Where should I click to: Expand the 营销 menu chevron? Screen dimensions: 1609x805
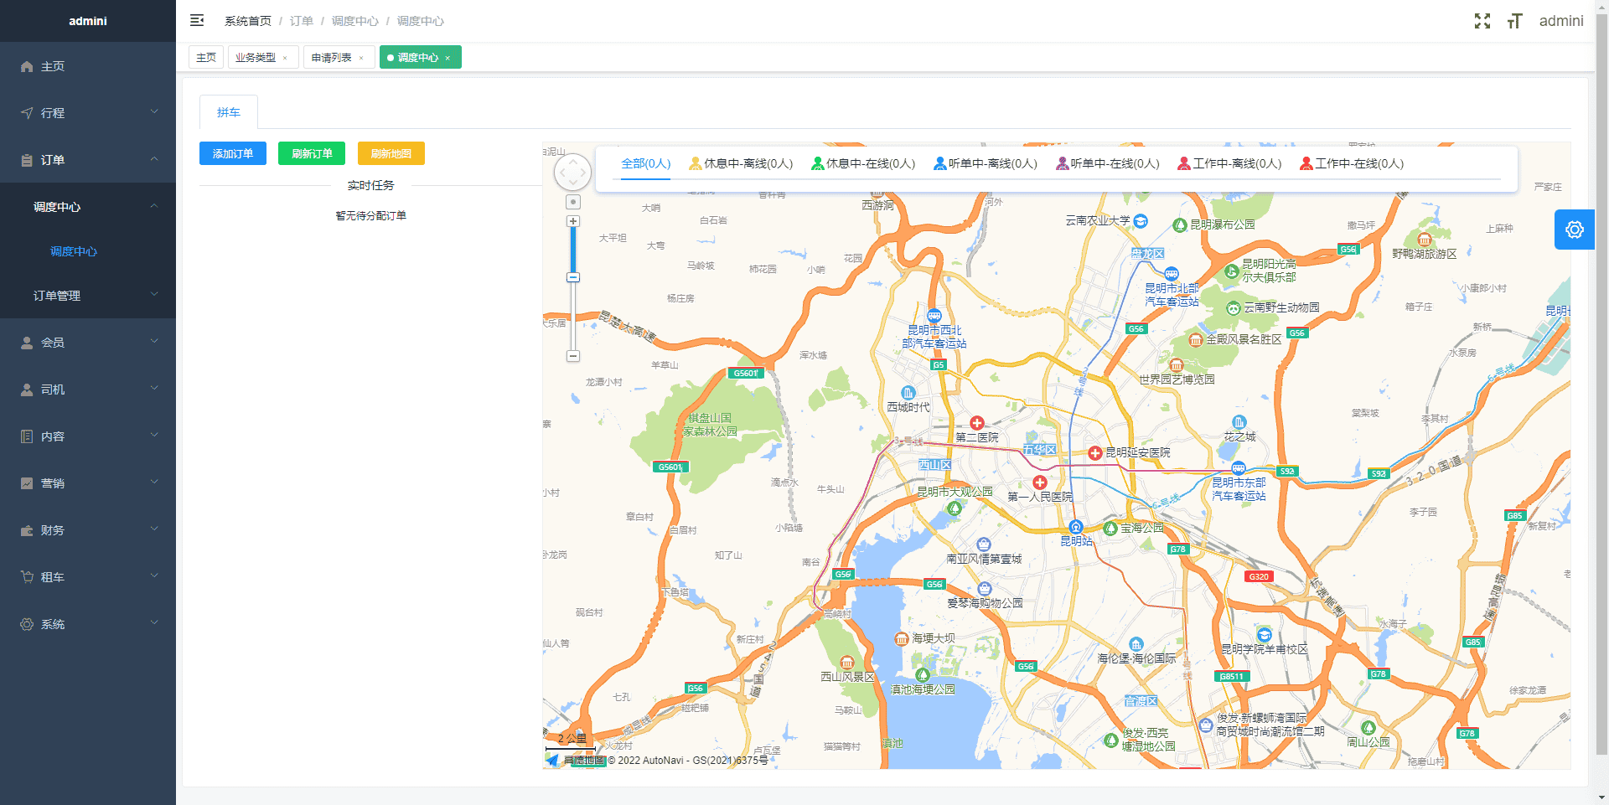(154, 482)
